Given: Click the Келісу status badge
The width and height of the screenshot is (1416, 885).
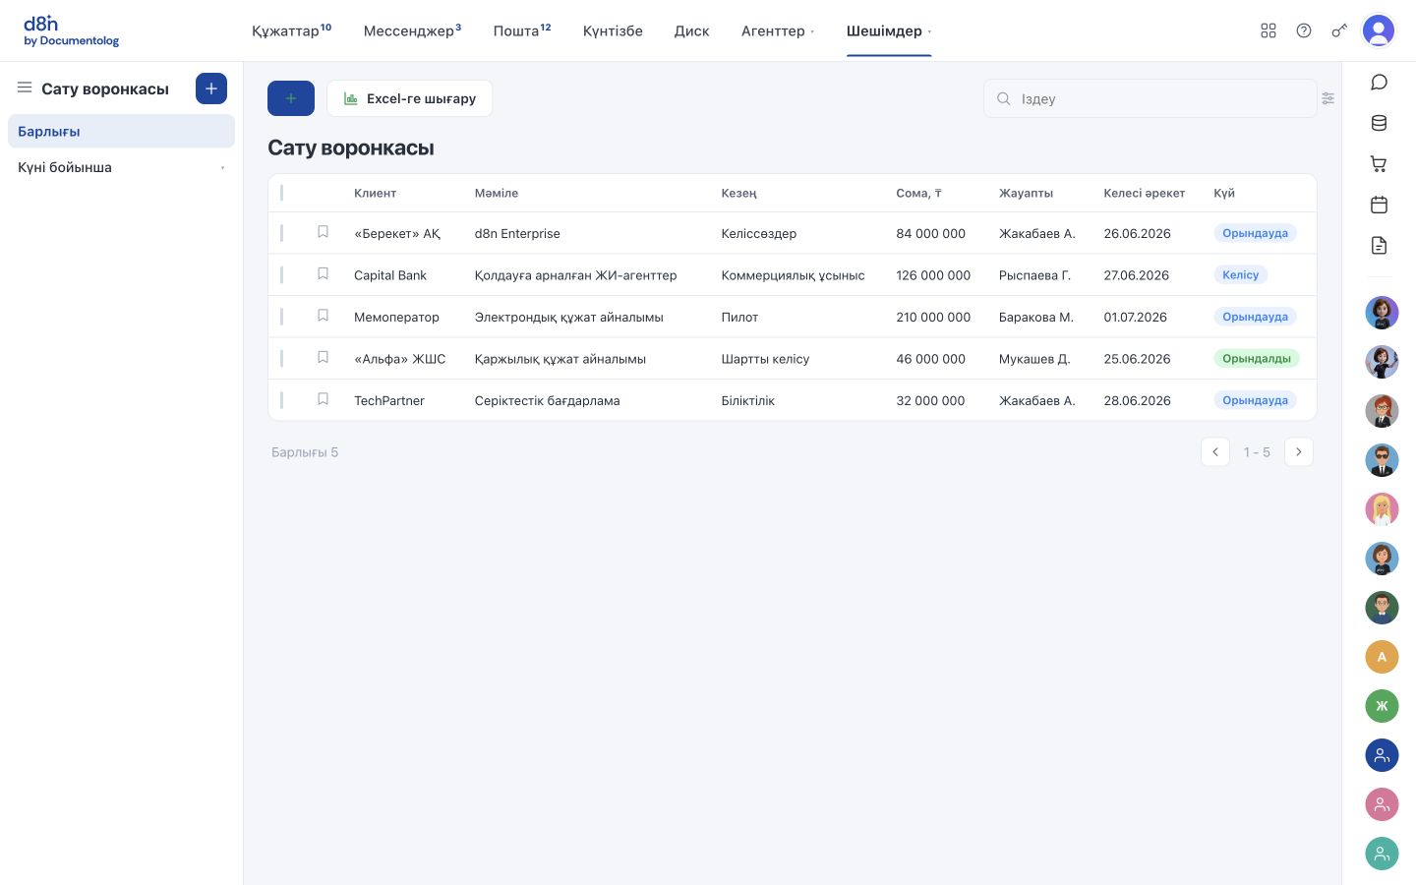Looking at the screenshot, I should point(1240,275).
